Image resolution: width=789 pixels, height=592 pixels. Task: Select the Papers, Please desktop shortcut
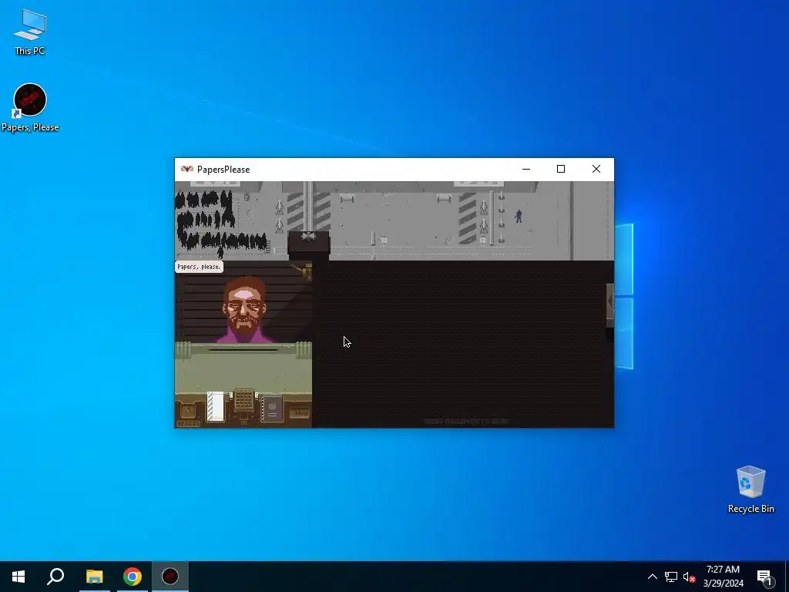tap(30, 108)
